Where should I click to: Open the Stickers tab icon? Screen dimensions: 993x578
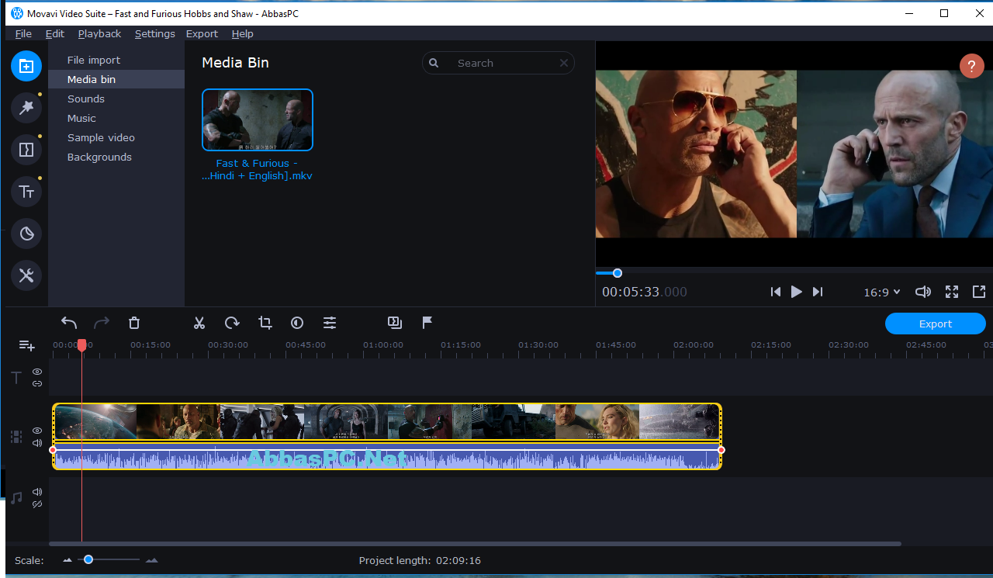26,234
